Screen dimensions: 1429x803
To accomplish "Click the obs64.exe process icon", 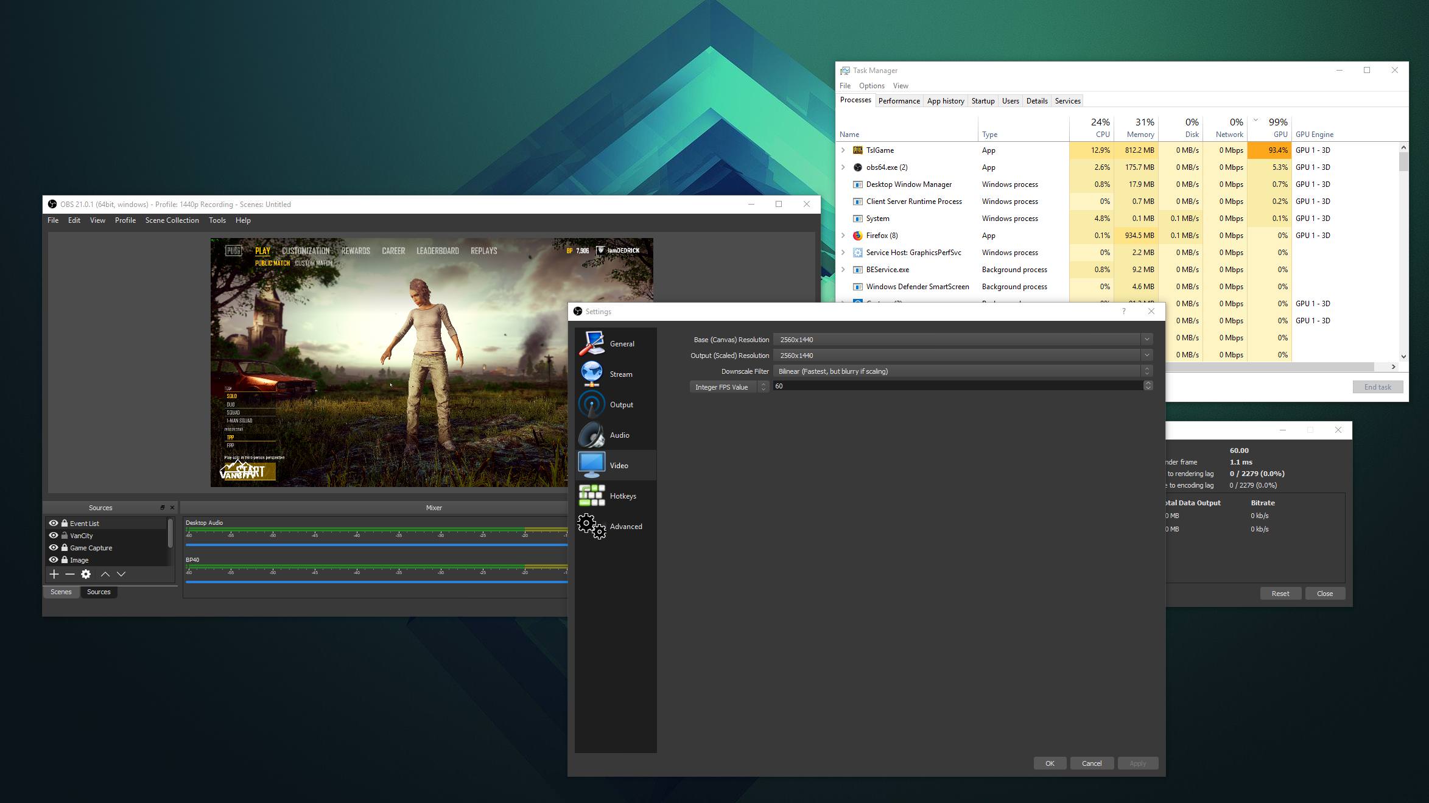I will 858,167.
